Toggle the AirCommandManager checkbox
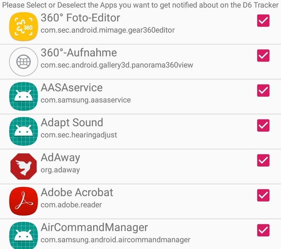 (x=263, y=230)
